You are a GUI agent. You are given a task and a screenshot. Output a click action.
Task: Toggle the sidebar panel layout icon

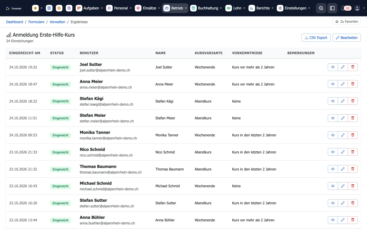coord(332,8)
